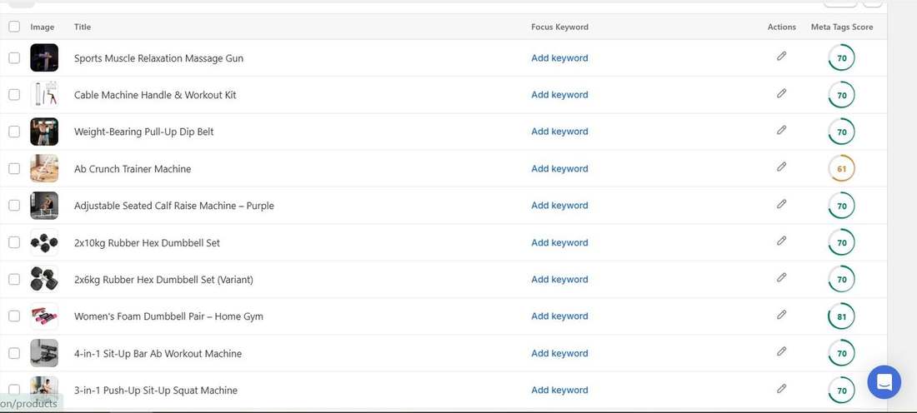Open title Weight-Bearing Pull-Up Dip Belt
The height and width of the screenshot is (413, 917).
pyautogui.click(x=144, y=132)
